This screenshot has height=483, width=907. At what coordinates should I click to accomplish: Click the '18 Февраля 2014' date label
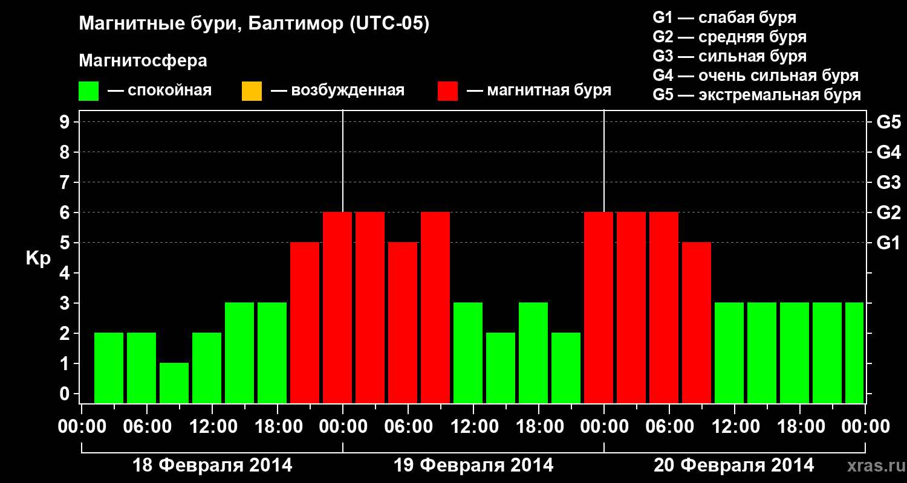212,465
